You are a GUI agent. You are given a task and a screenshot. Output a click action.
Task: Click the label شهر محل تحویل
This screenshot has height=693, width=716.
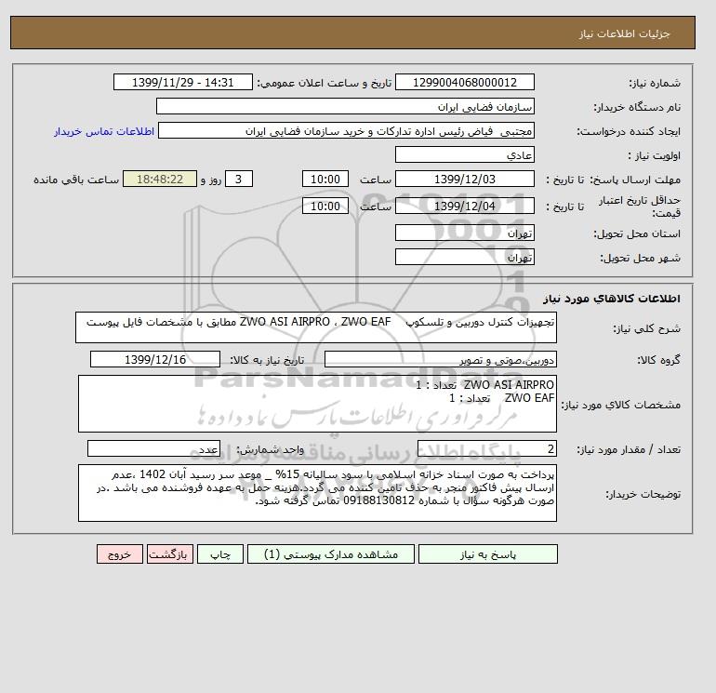(640, 258)
